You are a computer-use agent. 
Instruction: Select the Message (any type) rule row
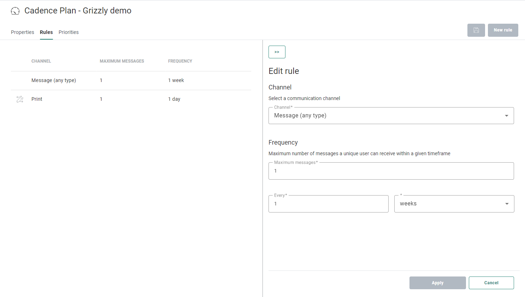(54, 81)
